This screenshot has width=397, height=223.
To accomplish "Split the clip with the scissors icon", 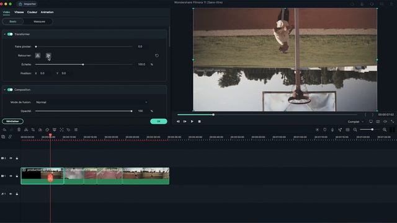I will click(26, 129).
